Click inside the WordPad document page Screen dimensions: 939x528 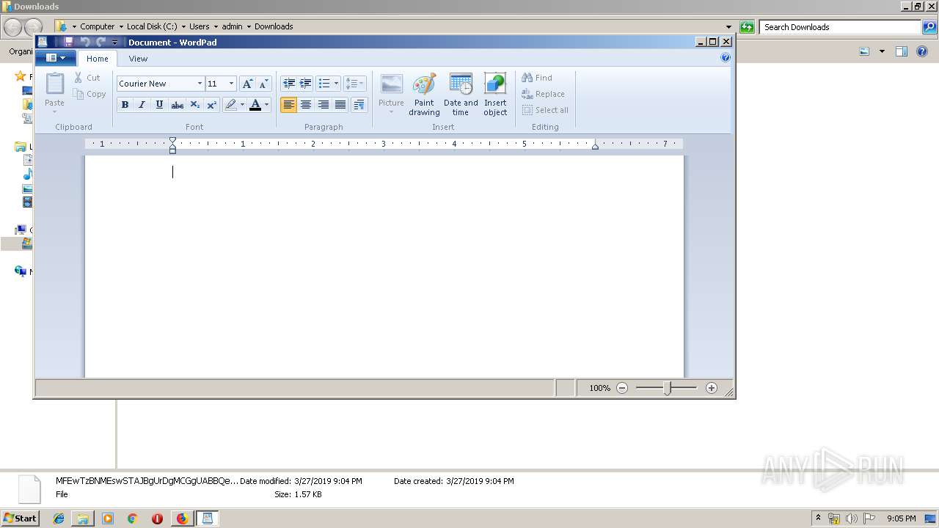(384, 267)
